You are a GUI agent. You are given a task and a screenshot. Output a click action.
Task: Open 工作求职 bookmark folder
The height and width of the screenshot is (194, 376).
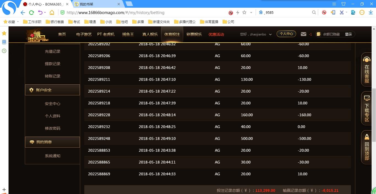[32, 22]
